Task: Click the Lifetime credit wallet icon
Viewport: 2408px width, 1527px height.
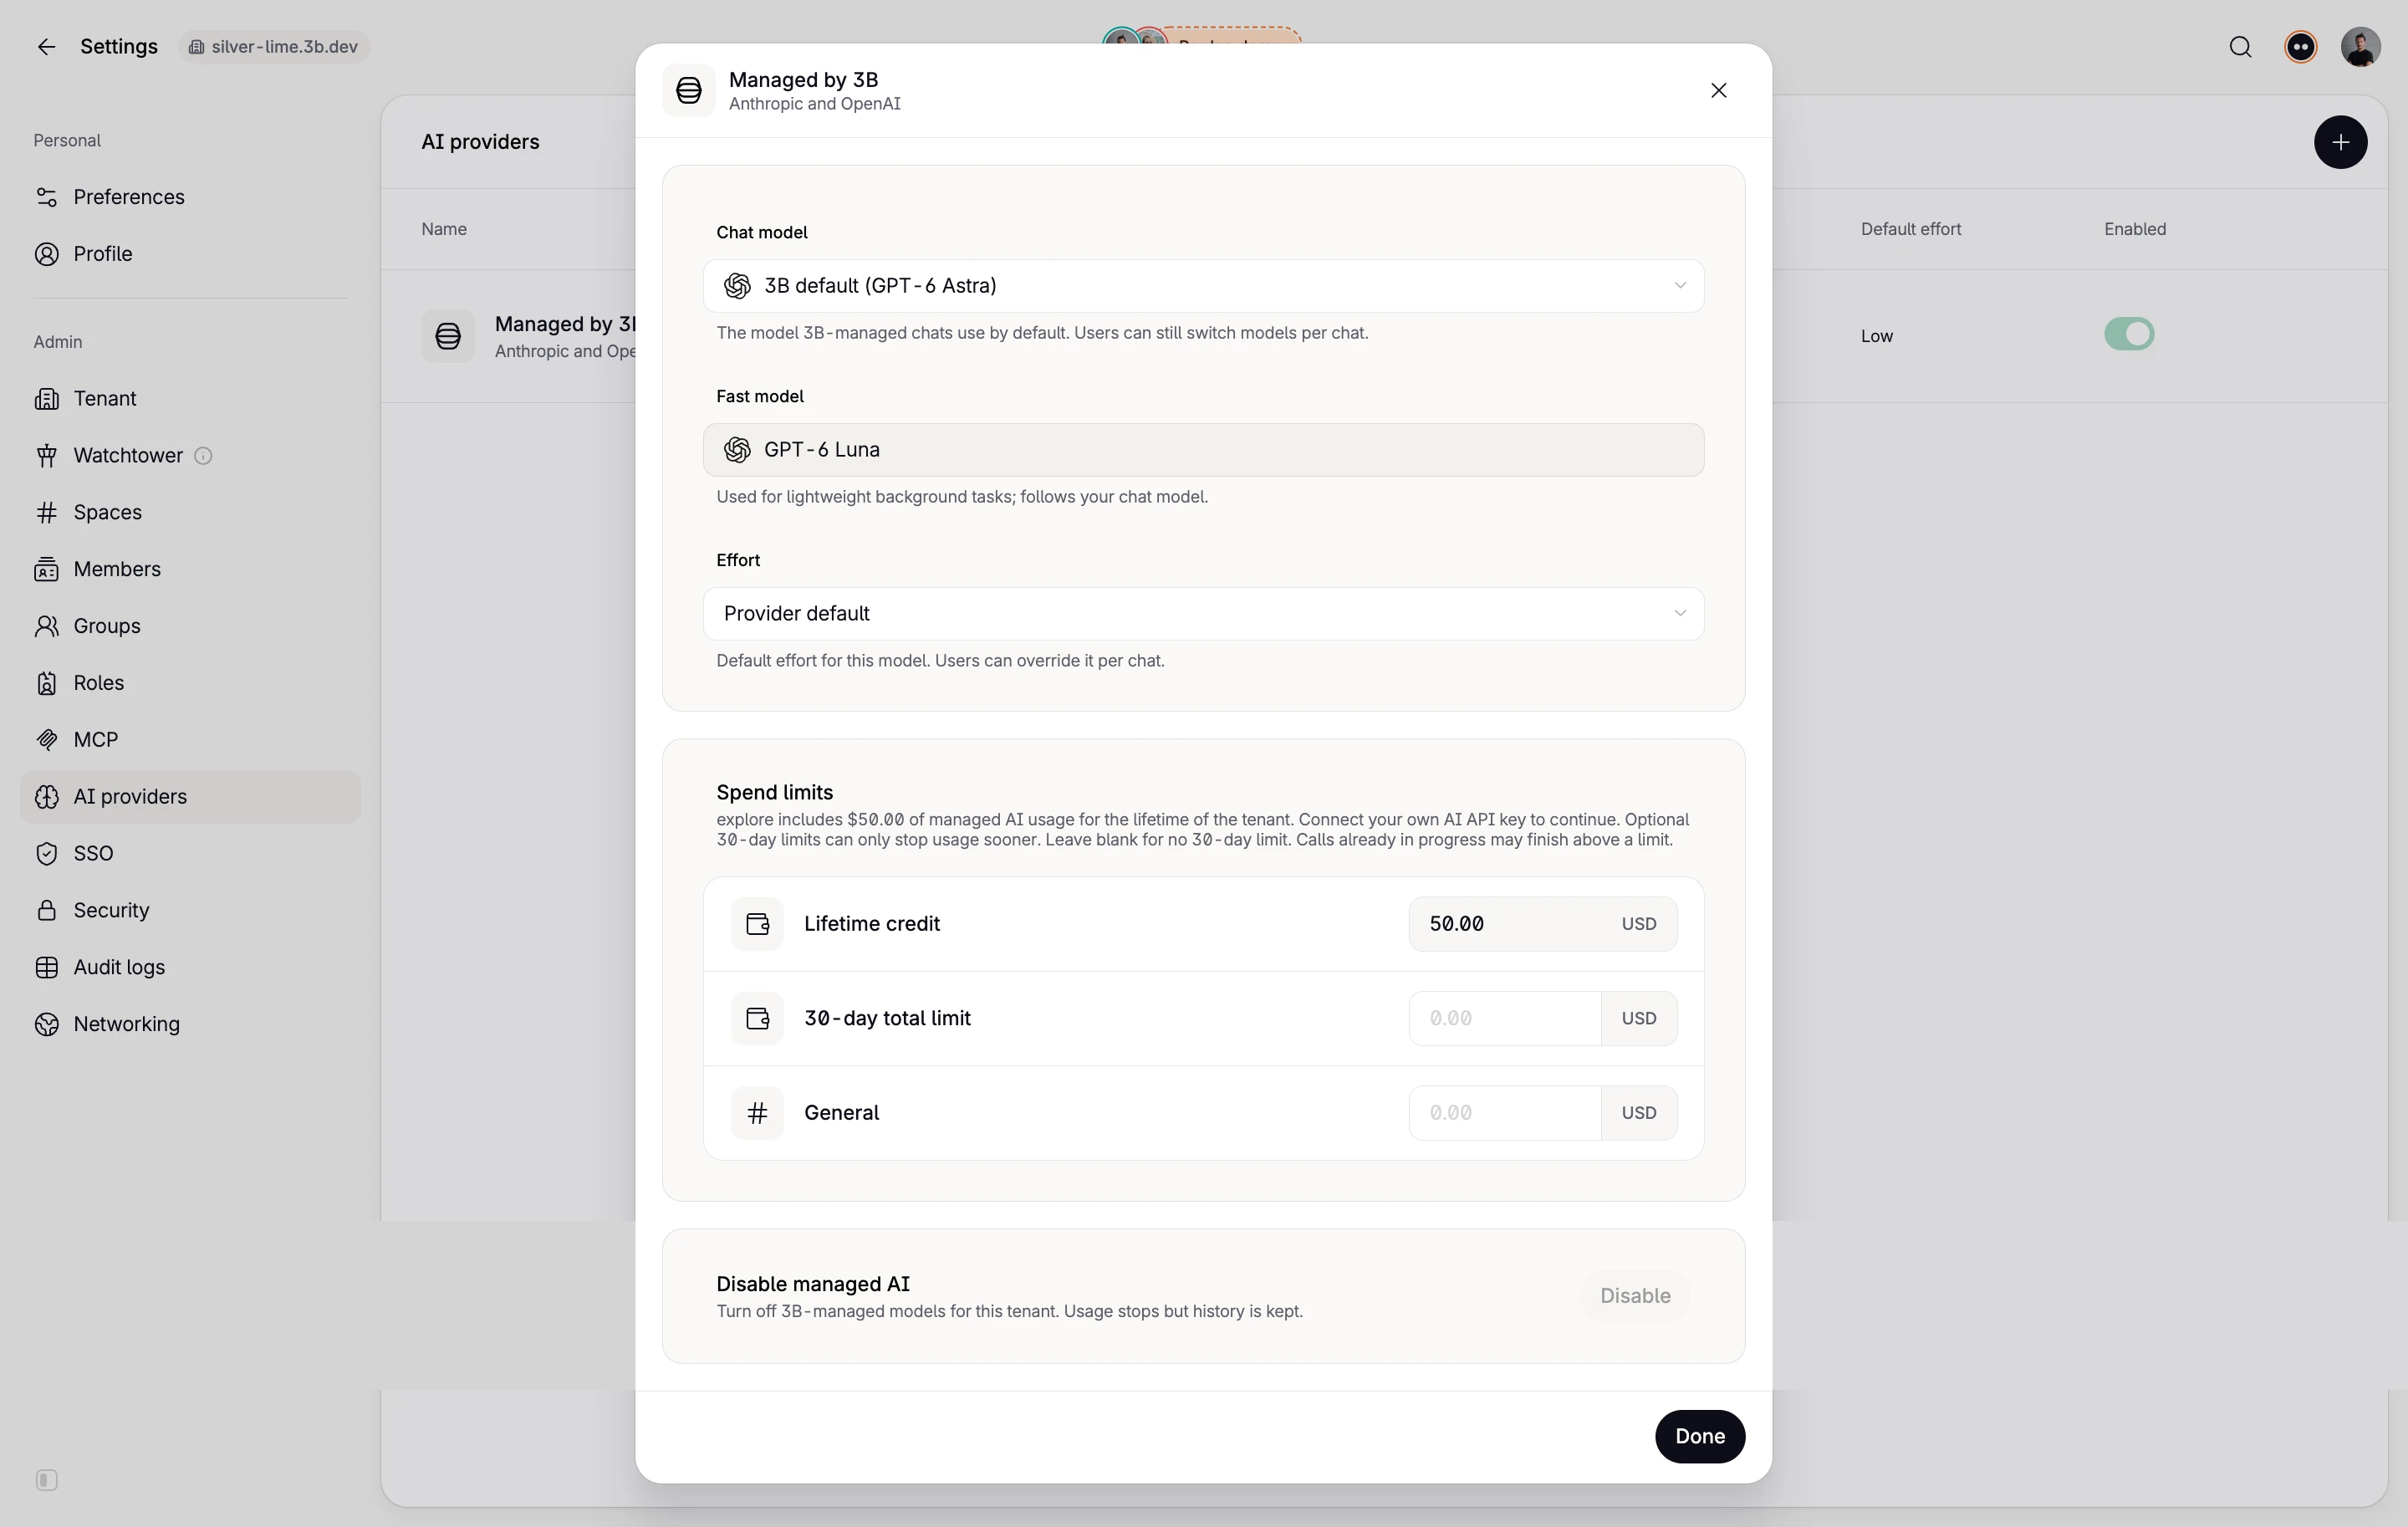Action: pyautogui.click(x=757, y=924)
